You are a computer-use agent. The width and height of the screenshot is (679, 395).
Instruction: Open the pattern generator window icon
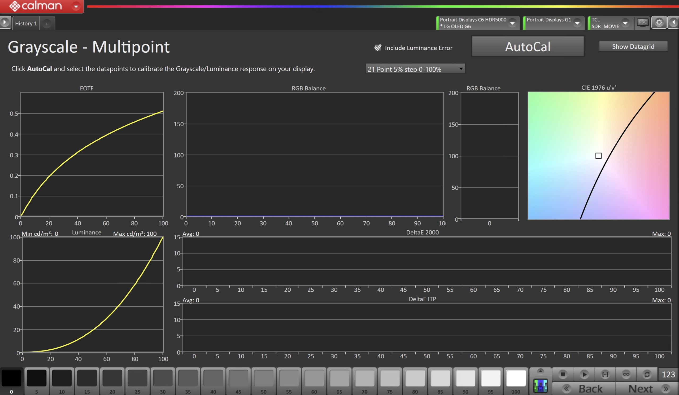(540, 385)
